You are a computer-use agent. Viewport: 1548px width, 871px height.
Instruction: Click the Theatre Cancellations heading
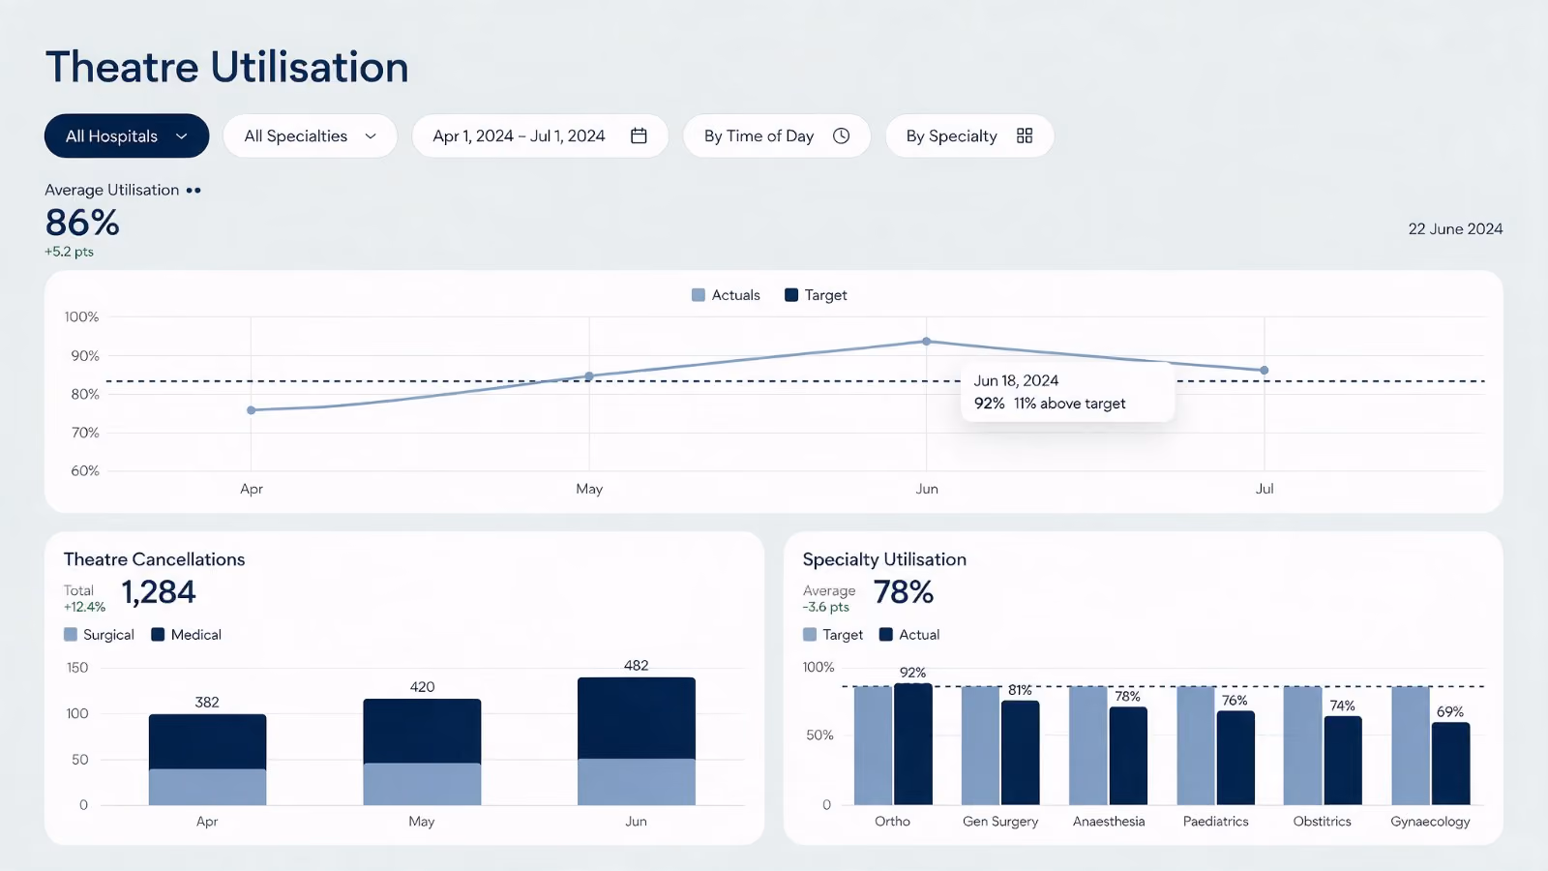(154, 559)
